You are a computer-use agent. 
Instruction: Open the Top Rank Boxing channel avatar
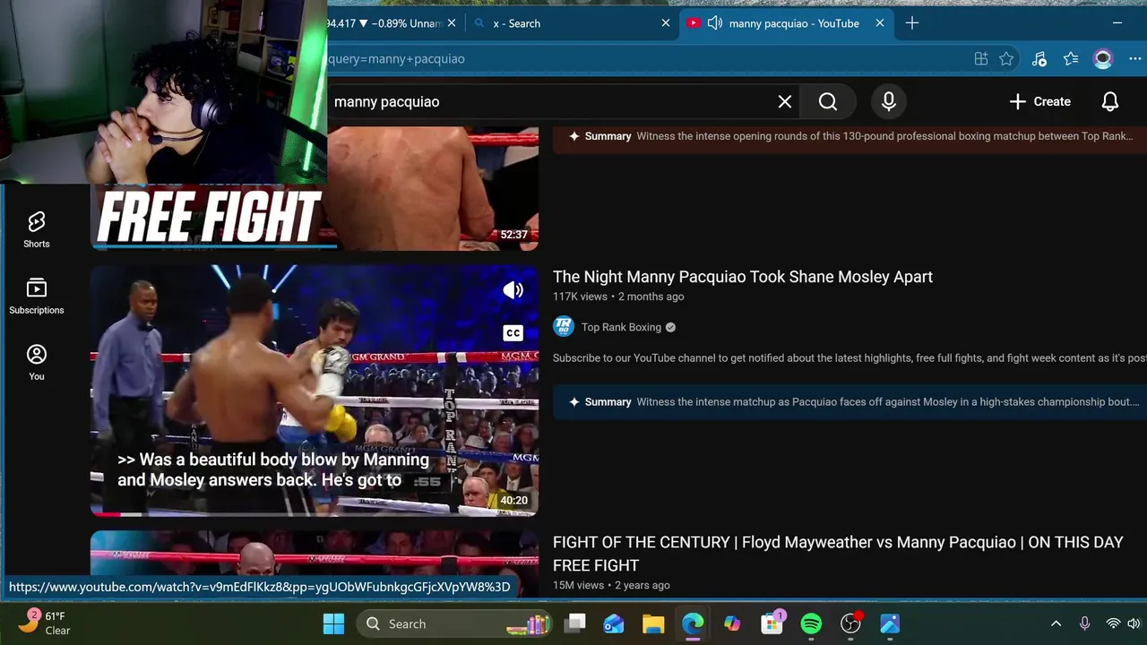564,327
